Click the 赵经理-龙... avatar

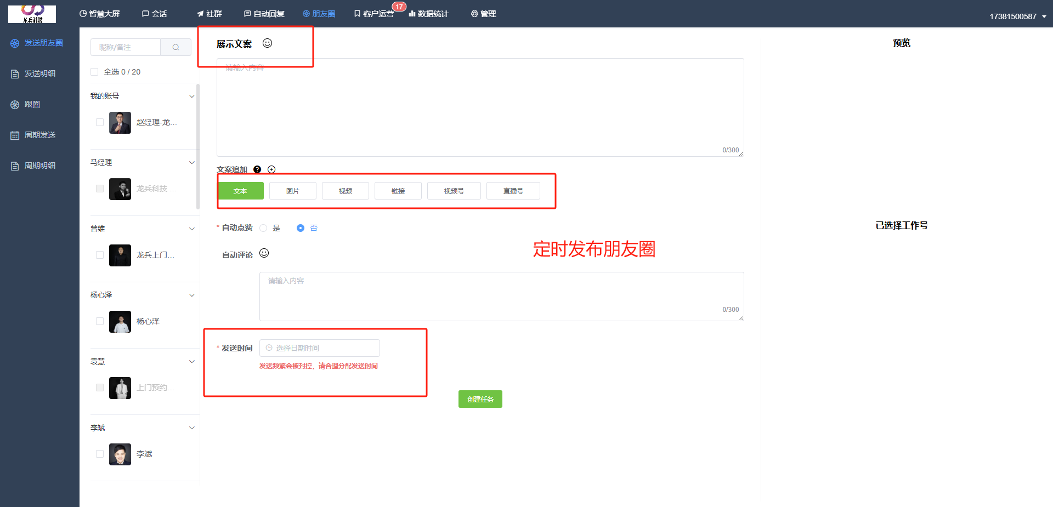click(120, 123)
